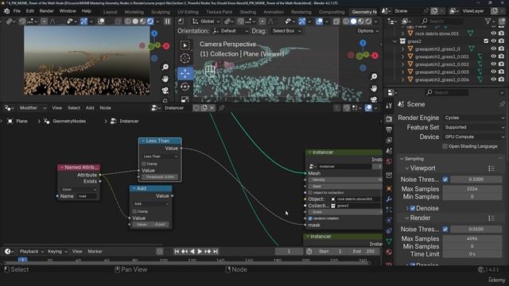This screenshot has height=286, width=509.
Task: Select the Rotate tool in the camera viewport
Action: [x=185, y=87]
